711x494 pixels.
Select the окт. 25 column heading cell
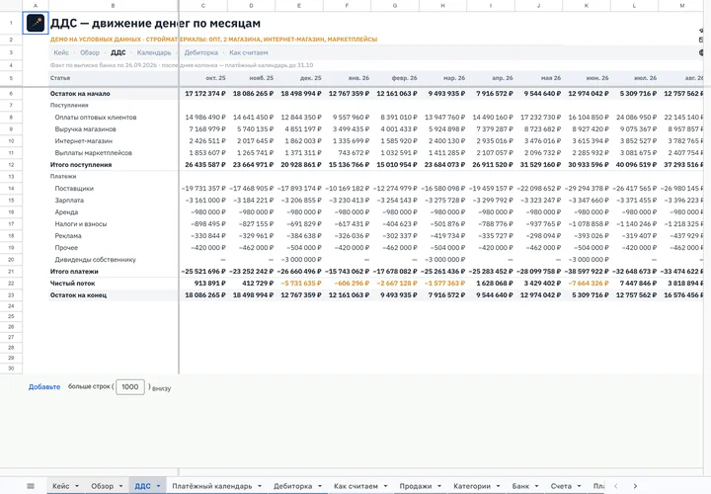[x=203, y=78]
